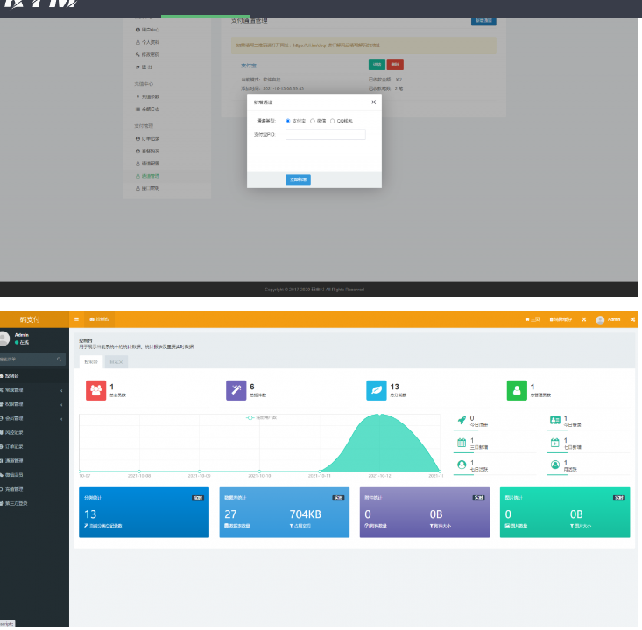Click the red delete button beside 支付宝
Screen dimensions: 642x630
(x=395, y=64)
